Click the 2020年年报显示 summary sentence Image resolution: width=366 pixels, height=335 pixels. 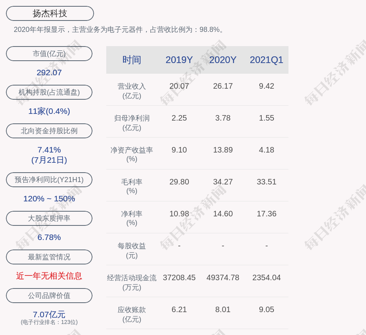pos(119,30)
